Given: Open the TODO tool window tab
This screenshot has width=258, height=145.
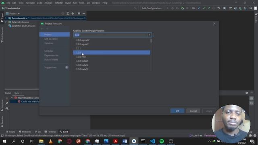Looking at the screenshot, I should click(10, 132).
